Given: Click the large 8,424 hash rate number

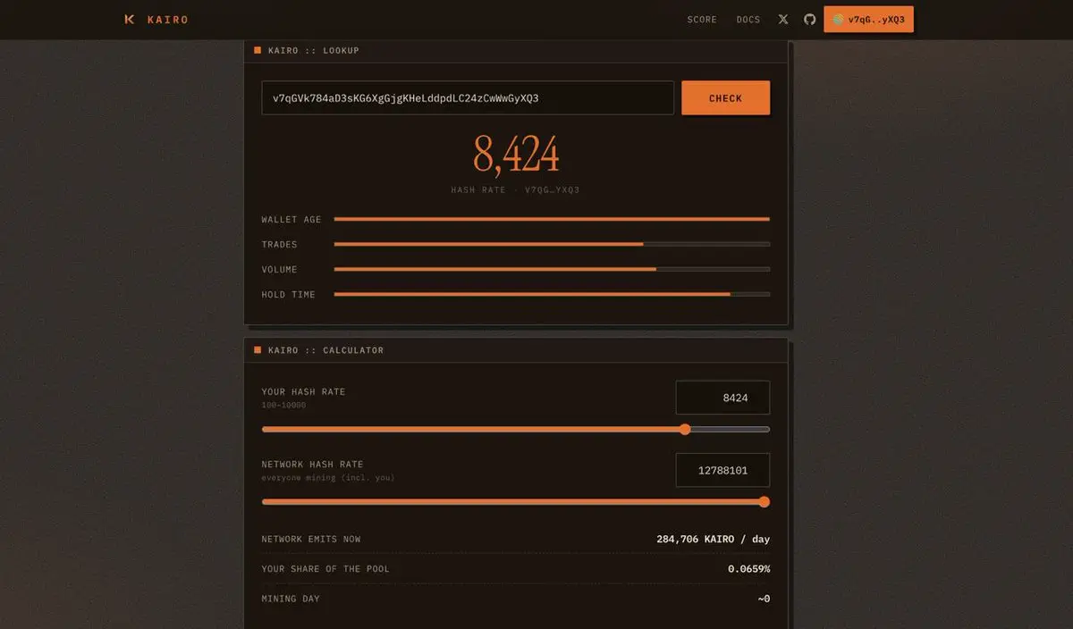Looking at the screenshot, I should coord(516,155).
